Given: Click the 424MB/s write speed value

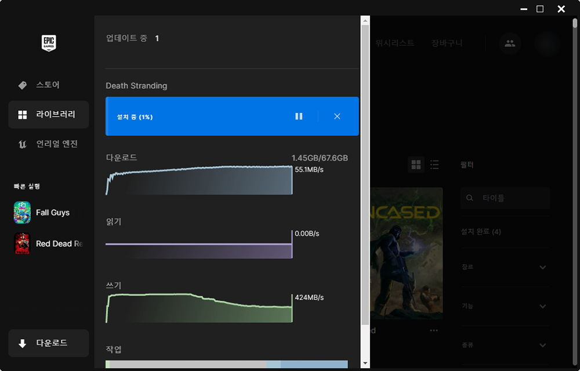Looking at the screenshot, I should point(309,298).
